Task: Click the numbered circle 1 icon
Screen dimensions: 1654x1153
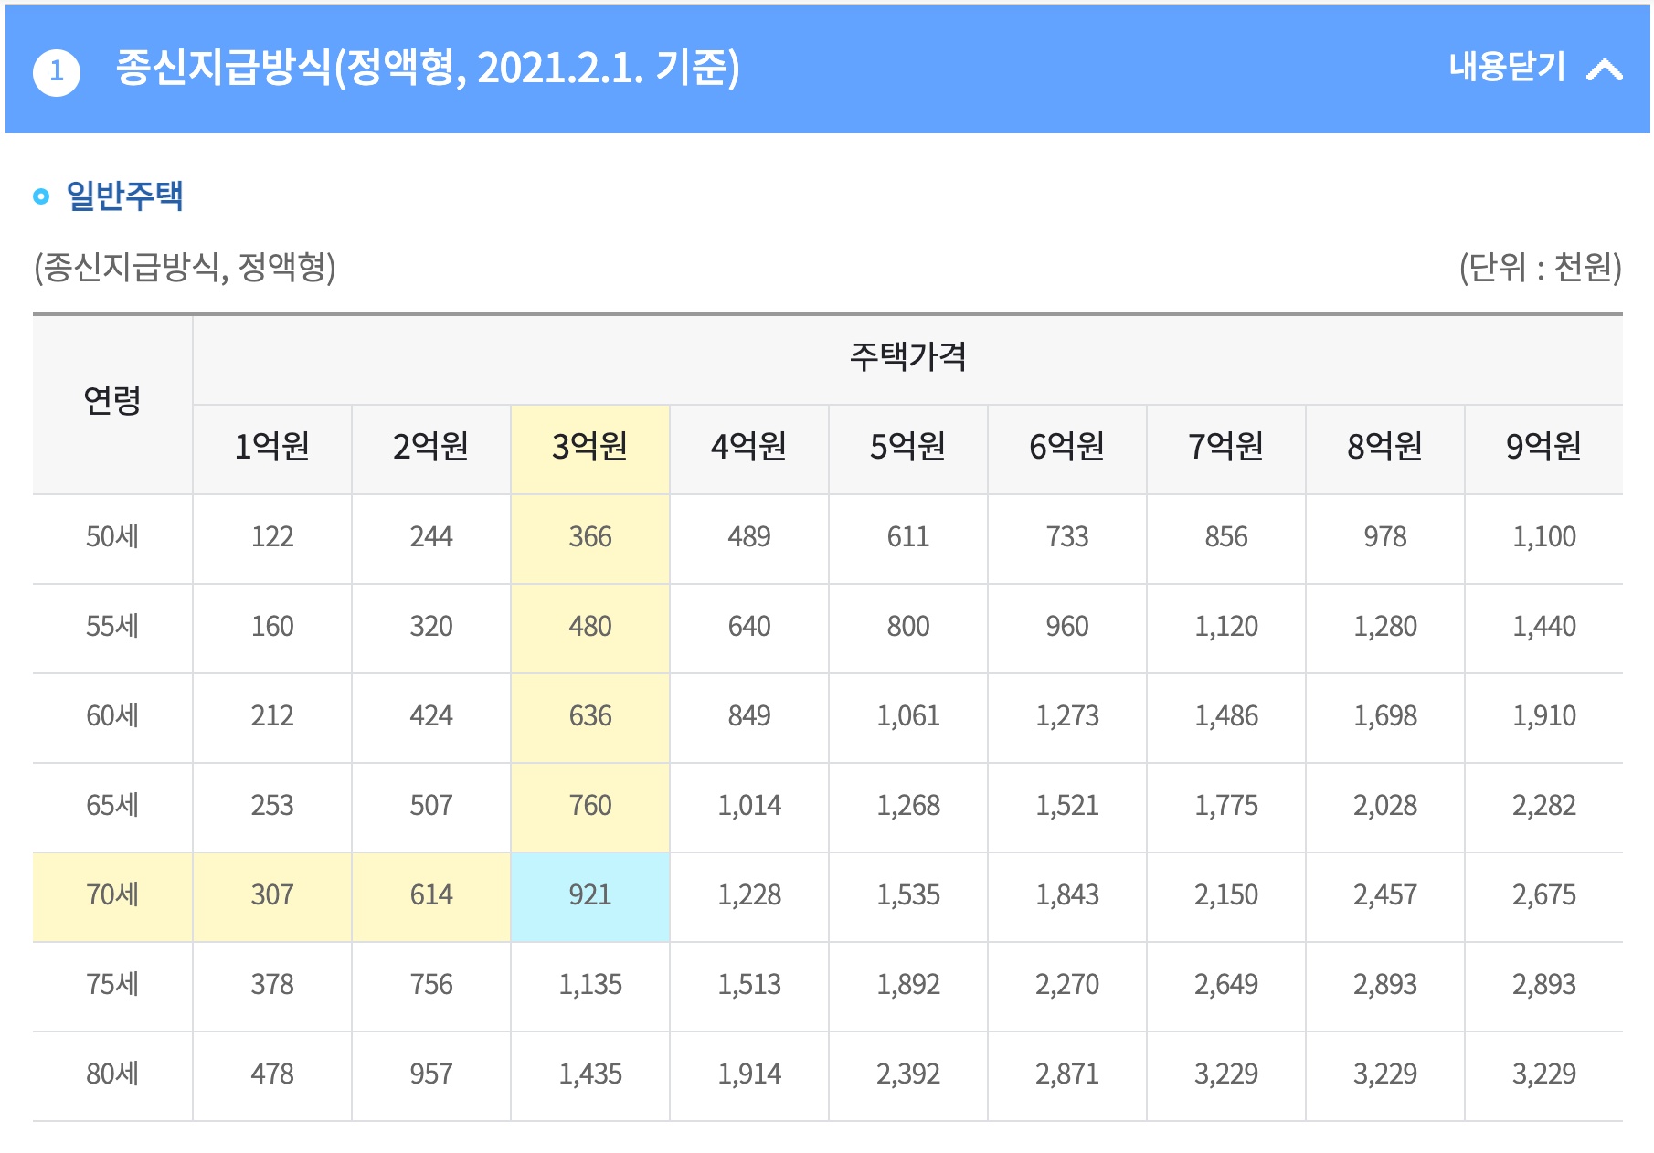Action: tap(57, 71)
